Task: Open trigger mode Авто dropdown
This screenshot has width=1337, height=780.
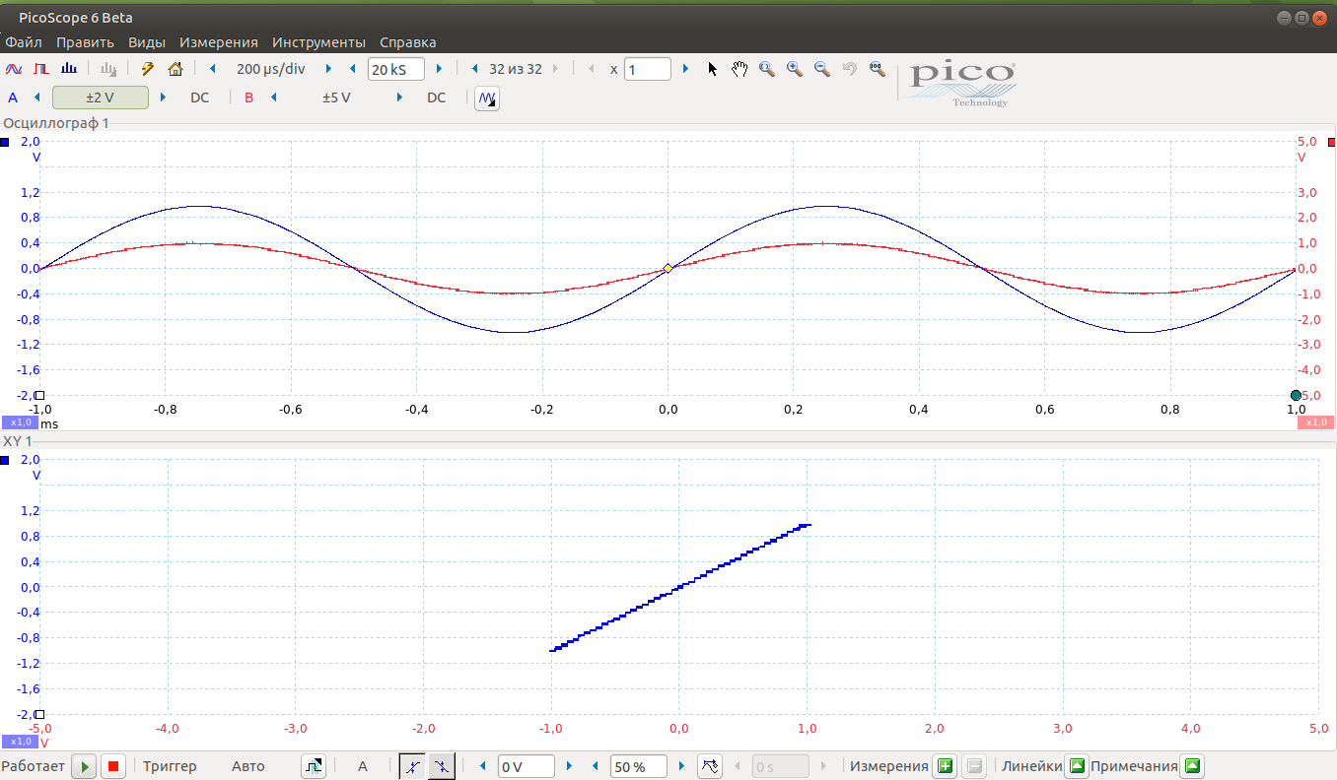Action: [248, 766]
